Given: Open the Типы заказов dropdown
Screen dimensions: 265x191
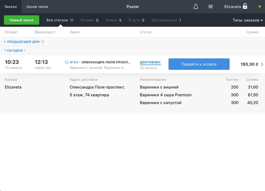Looking at the screenshot, I should pos(247,20).
